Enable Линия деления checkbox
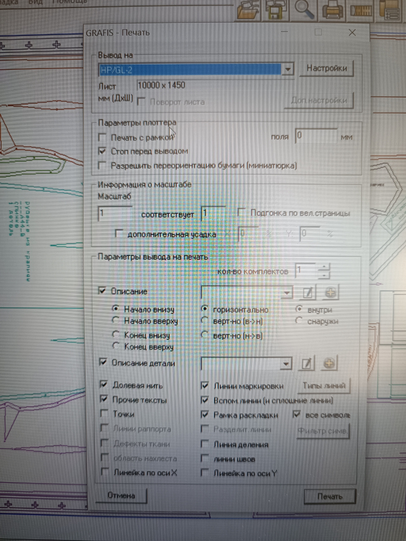This screenshot has height=541, width=406. pos(205,444)
